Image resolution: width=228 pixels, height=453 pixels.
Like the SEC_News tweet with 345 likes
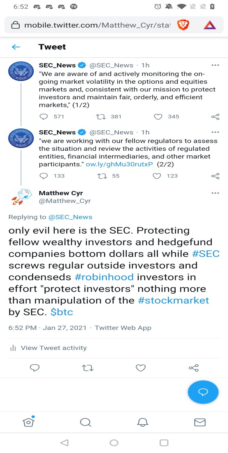click(158, 117)
